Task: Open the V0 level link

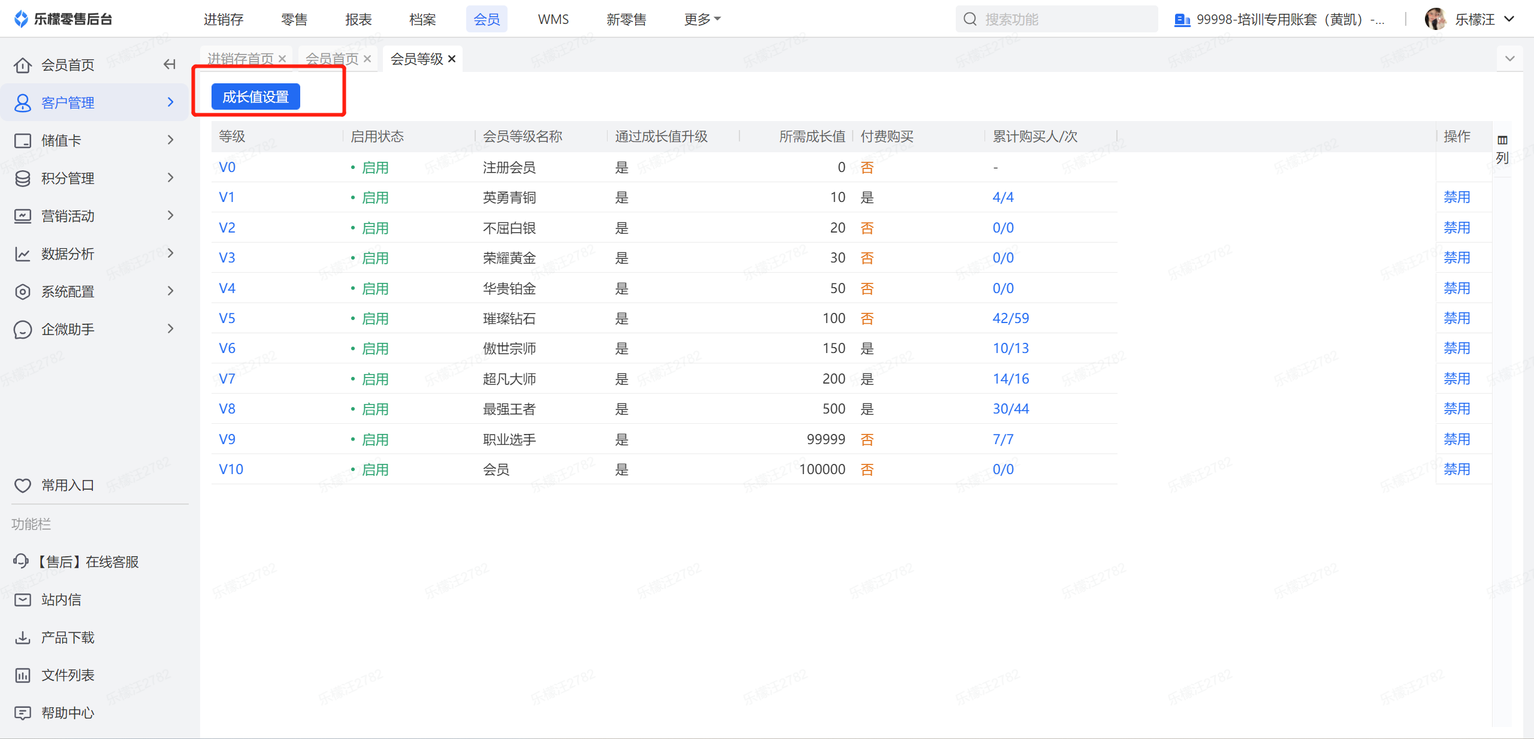Action: tap(227, 167)
